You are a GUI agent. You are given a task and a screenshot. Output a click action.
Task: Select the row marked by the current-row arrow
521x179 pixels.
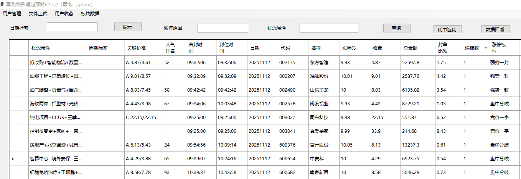13,159
